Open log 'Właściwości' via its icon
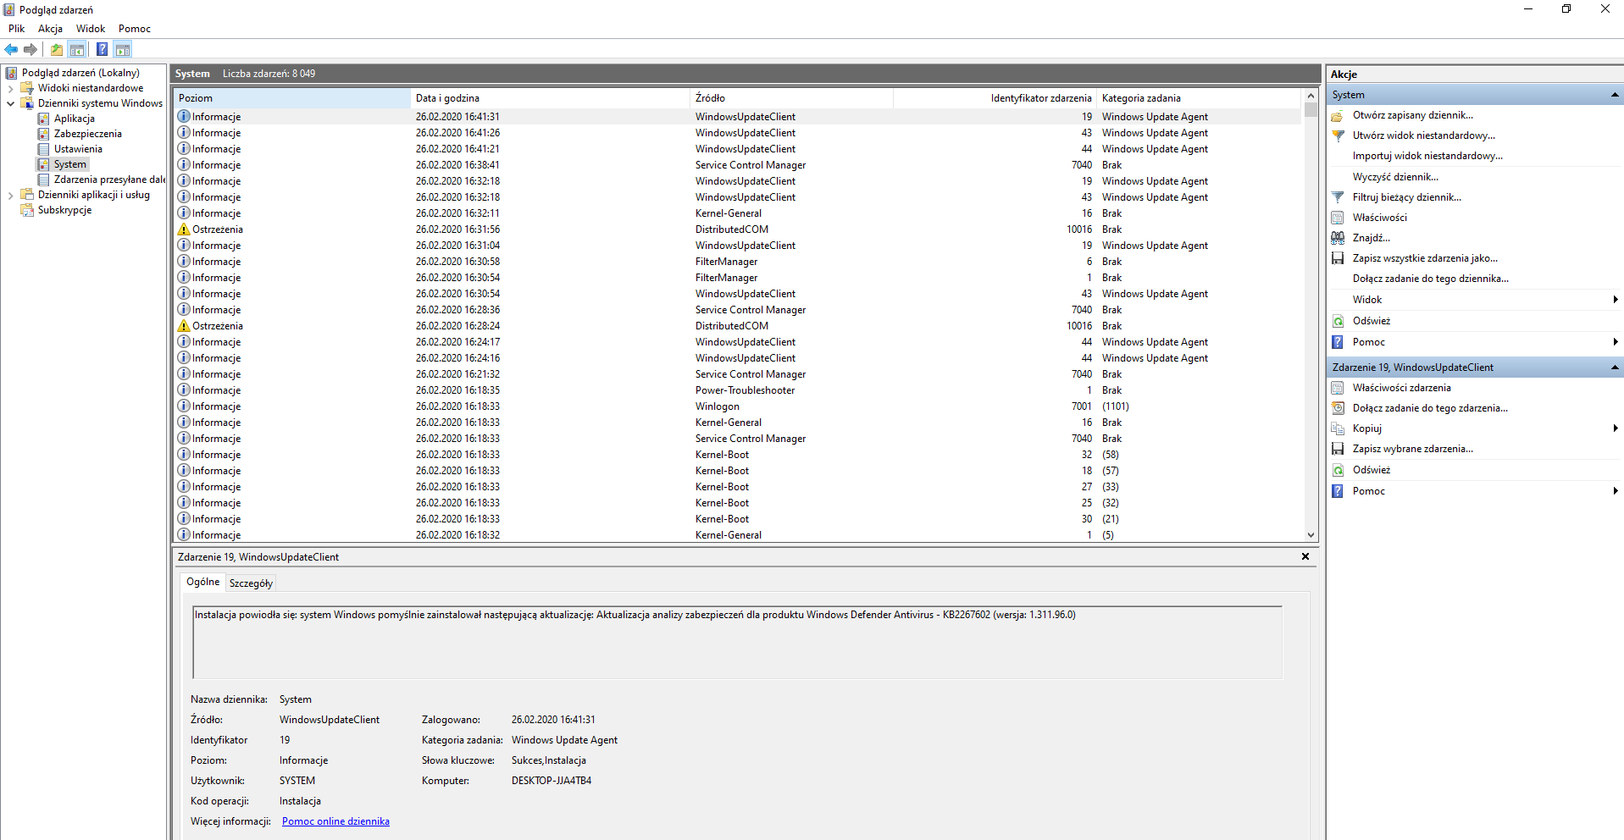 click(x=1338, y=218)
